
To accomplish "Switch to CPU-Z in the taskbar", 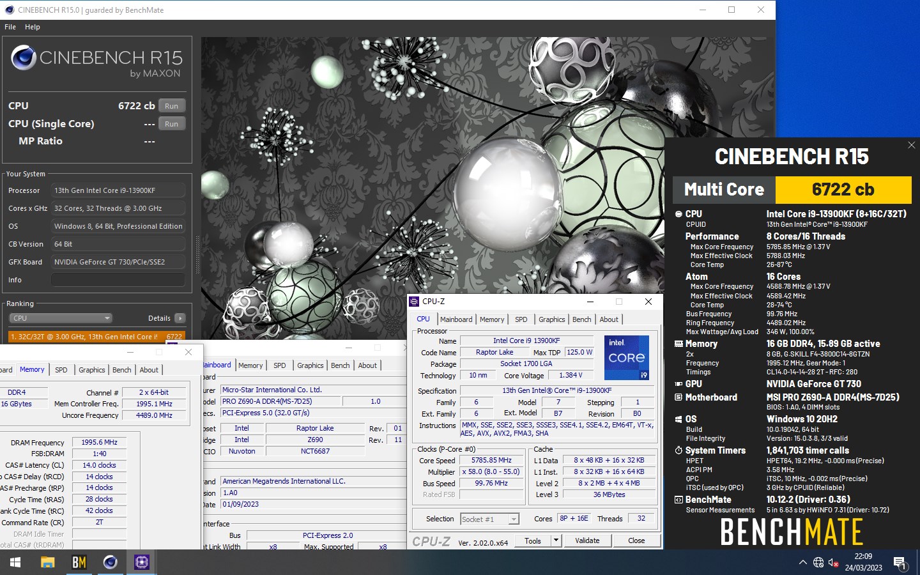I will pyautogui.click(x=142, y=562).
